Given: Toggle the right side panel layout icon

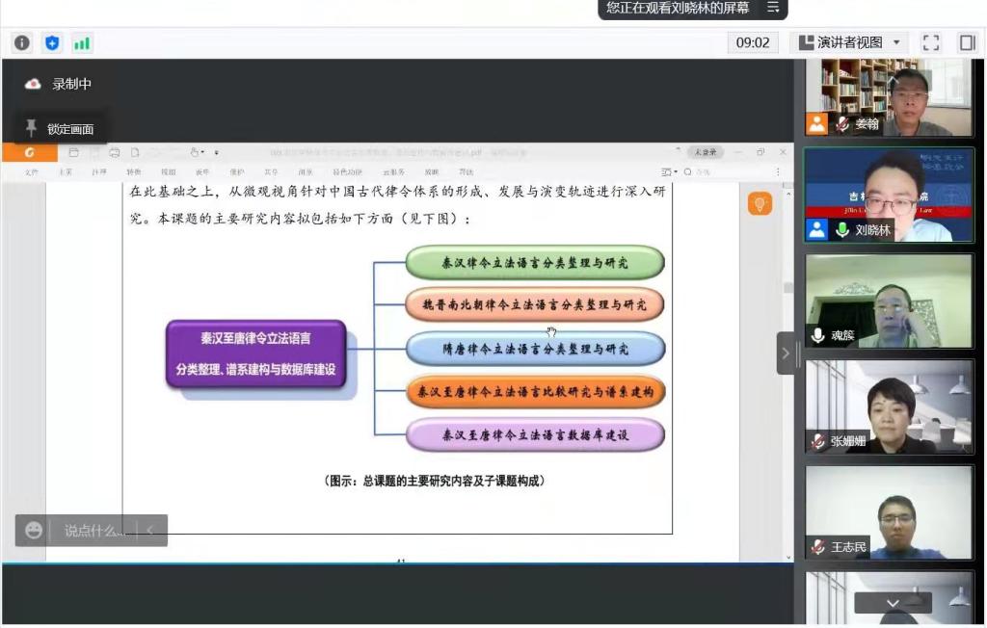Looking at the screenshot, I should [x=967, y=42].
